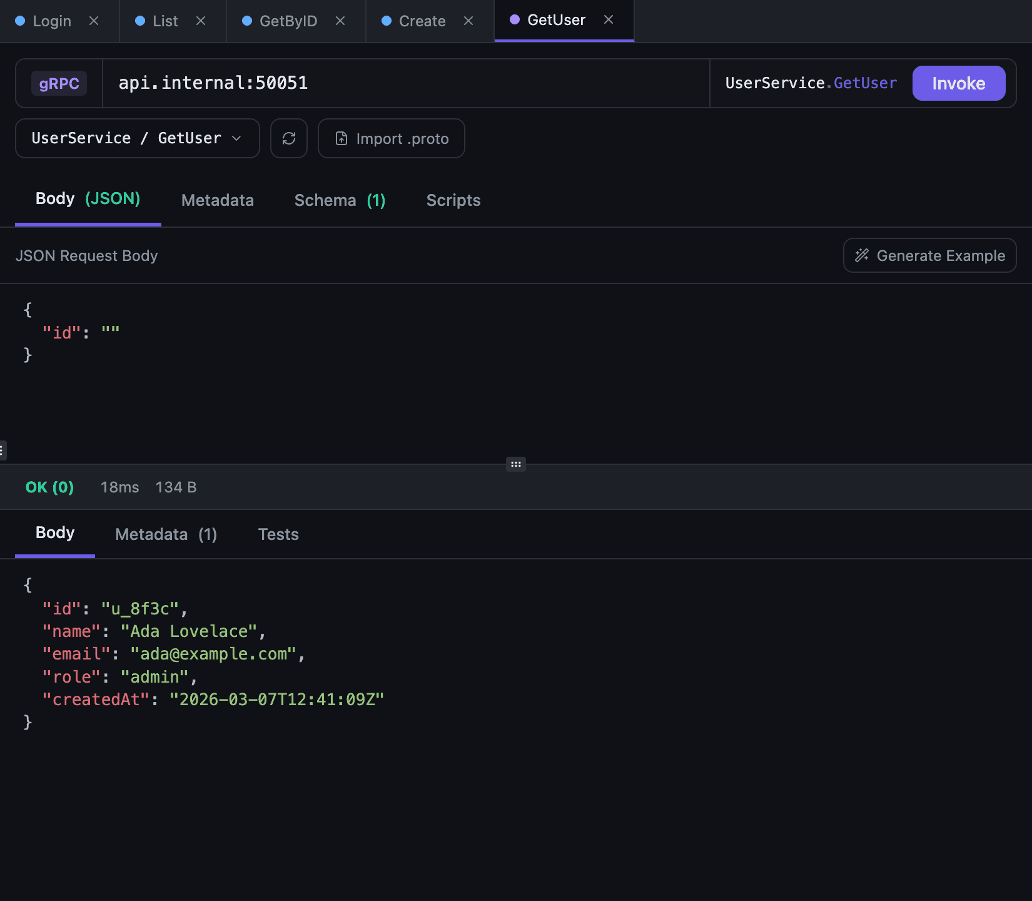Click the api.internal:50051 address field
Screen dimensions: 1032x901
click(407, 83)
